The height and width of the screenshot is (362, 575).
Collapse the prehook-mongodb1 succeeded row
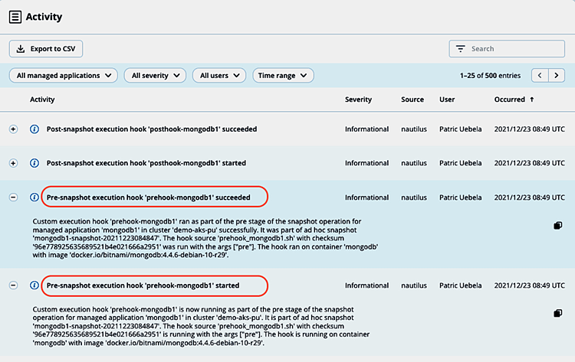coord(13,197)
